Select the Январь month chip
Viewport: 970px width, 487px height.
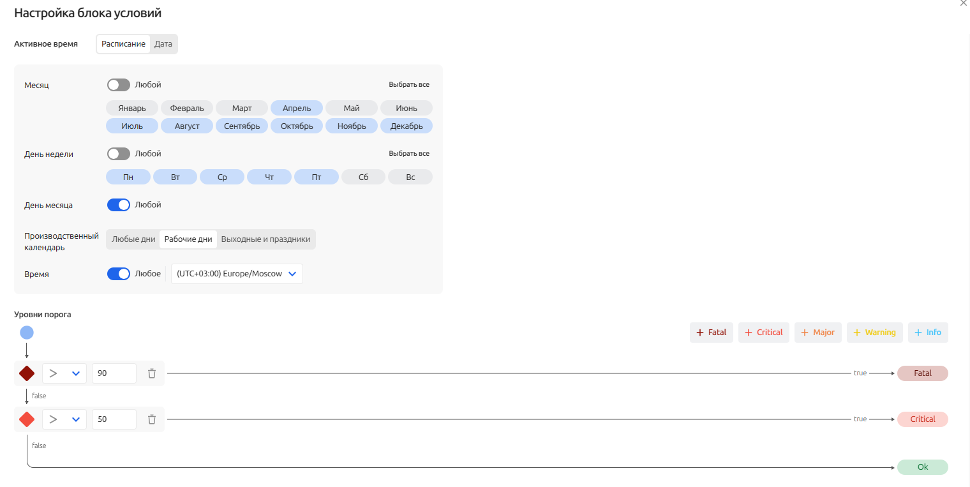point(132,108)
